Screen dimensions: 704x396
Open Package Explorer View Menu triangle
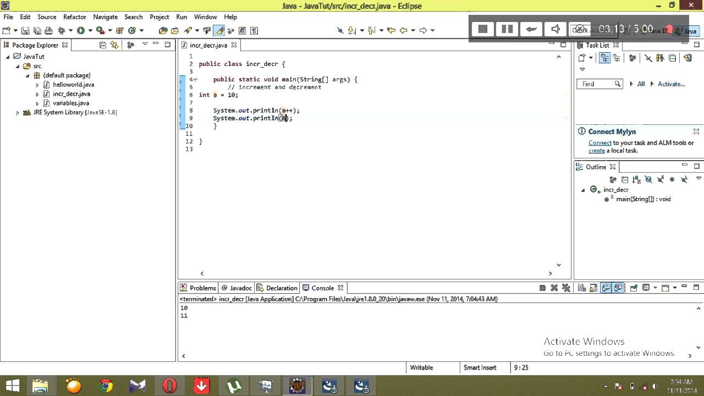coord(145,44)
